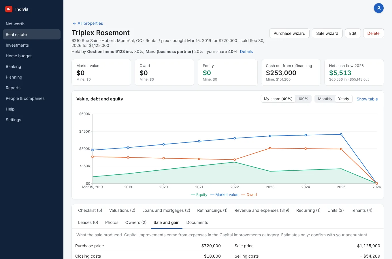
Task: Go to Net worth in sidebar
Action: coord(32,24)
